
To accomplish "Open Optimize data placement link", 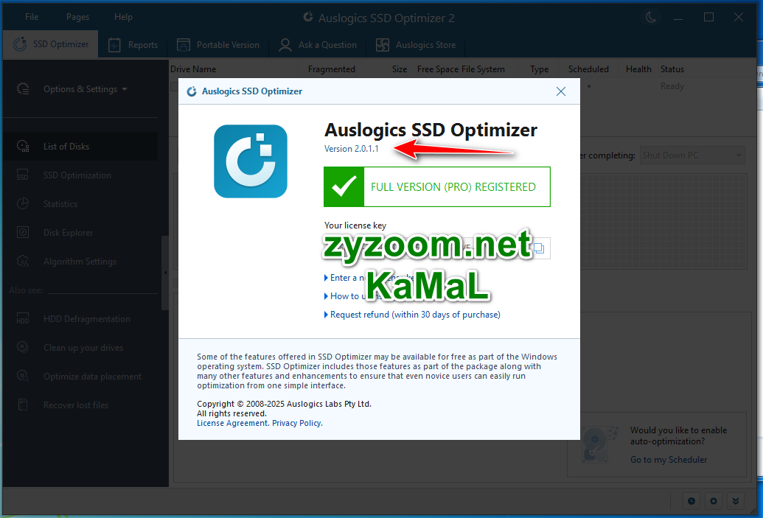I will pos(92,377).
